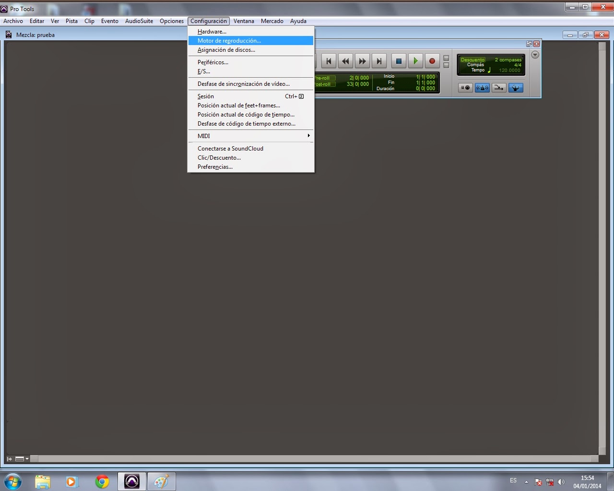Toggle the Conductor tempo icon
Viewport: 614px width, 491px height.
tap(516, 88)
